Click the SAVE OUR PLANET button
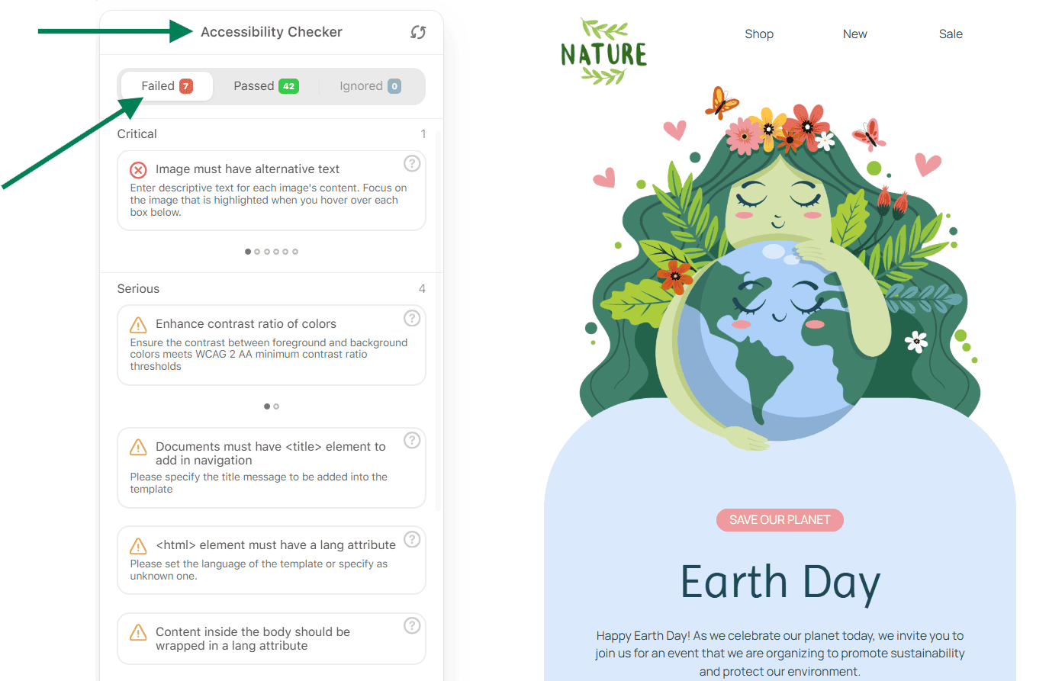The height and width of the screenshot is (681, 1049). pyautogui.click(x=779, y=520)
